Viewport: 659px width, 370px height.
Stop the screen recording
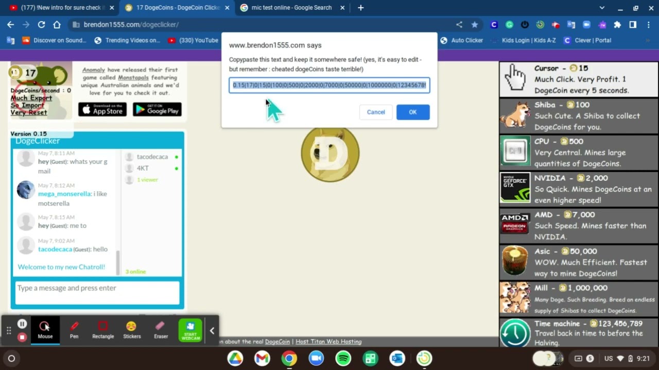pyautogui.click(x=22, y=337)
